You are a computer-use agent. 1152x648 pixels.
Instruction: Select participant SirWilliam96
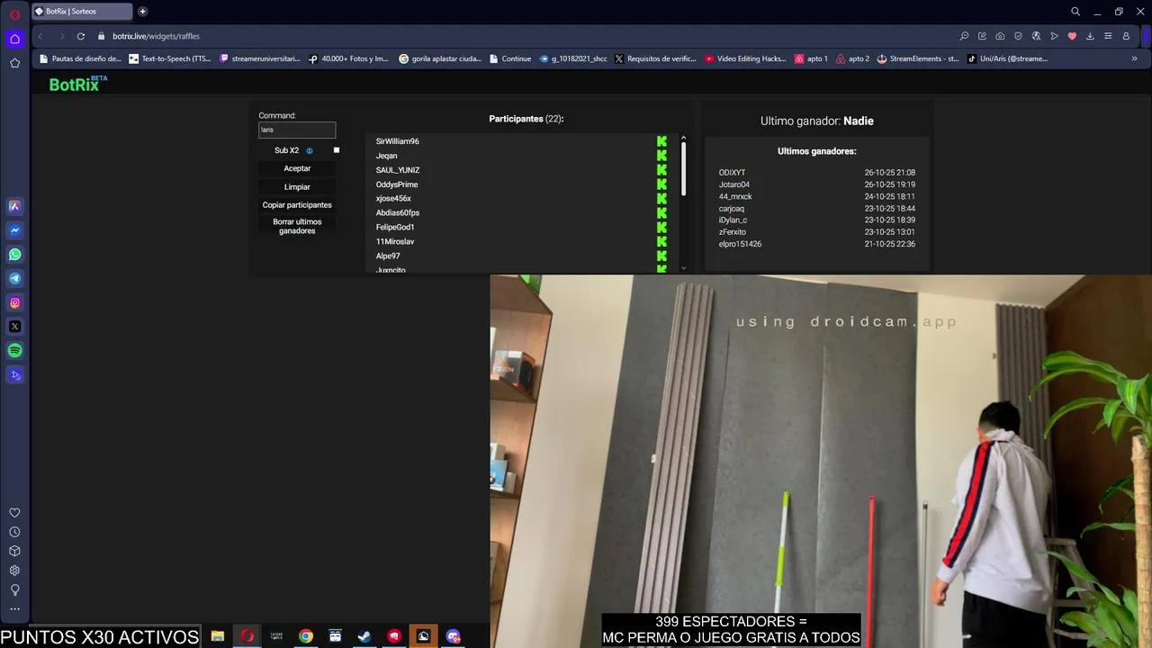[397, 141]
